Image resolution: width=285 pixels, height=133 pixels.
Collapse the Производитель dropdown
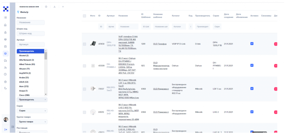(x=32, y=100)
